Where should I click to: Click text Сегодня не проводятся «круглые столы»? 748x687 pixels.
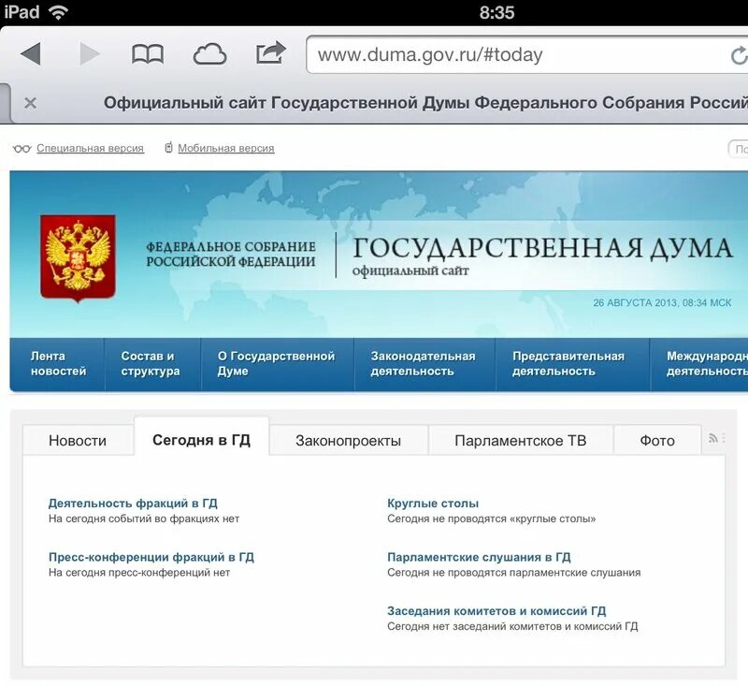492,519
